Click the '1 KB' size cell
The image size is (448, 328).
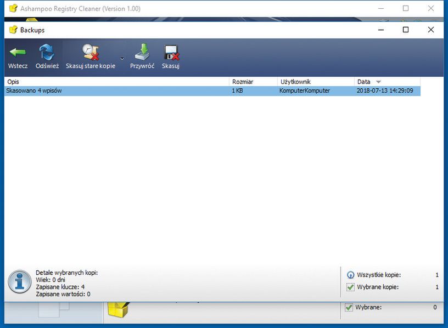237,91
